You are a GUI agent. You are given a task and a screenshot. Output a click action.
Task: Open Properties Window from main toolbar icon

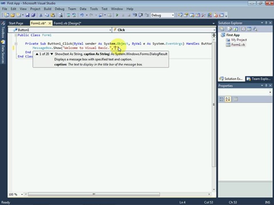186,15
